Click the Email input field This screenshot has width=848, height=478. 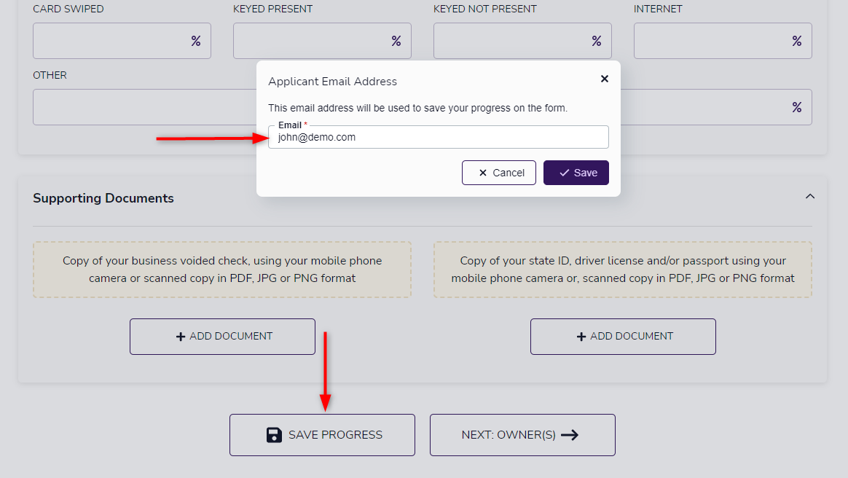[x=438, y=137]
